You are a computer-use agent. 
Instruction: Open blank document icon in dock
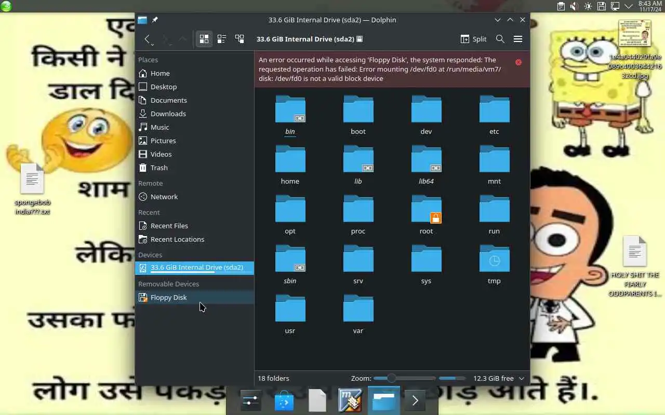point(317,401)
